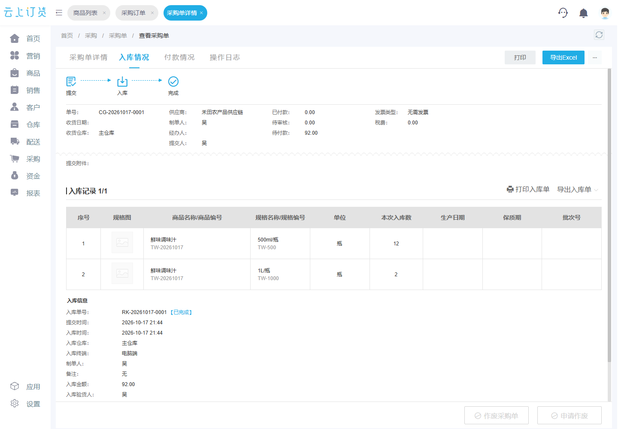
Task: Expand 导出入库单 dropdown
Action: [x=578, y=189]
